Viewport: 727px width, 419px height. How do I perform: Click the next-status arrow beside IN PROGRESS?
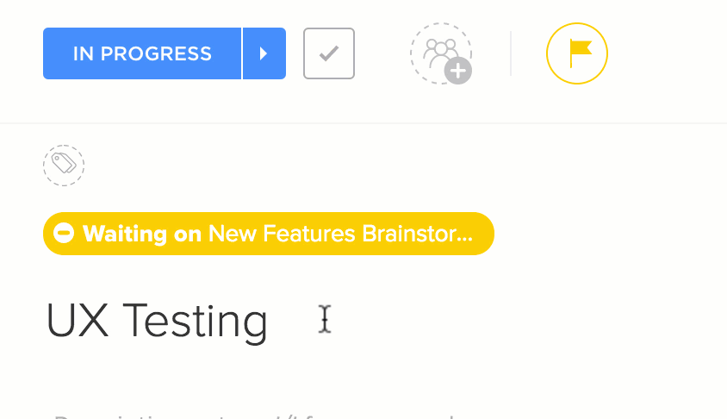264,53
